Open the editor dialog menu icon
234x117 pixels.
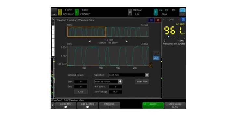[x=151, y=20]
